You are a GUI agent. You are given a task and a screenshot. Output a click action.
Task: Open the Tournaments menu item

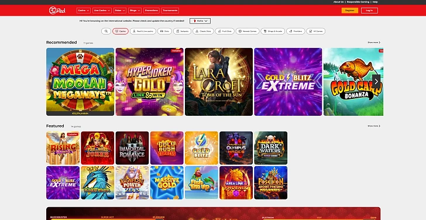click(170, 11)
